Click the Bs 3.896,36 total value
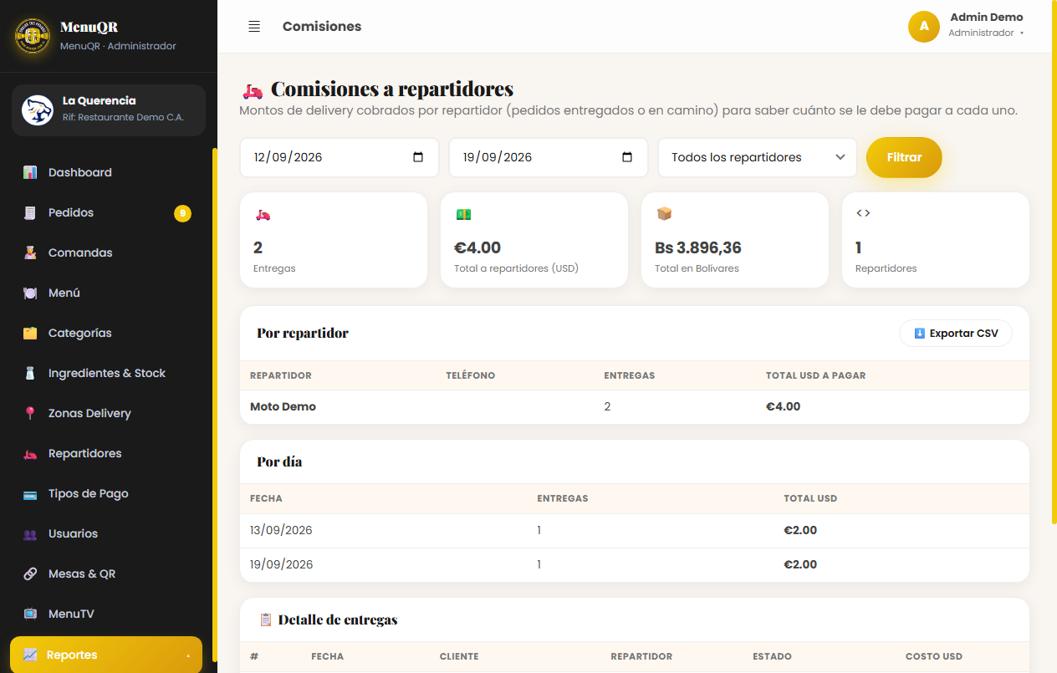This screenshot has width=1057, height=673. [x=698, y=247]
